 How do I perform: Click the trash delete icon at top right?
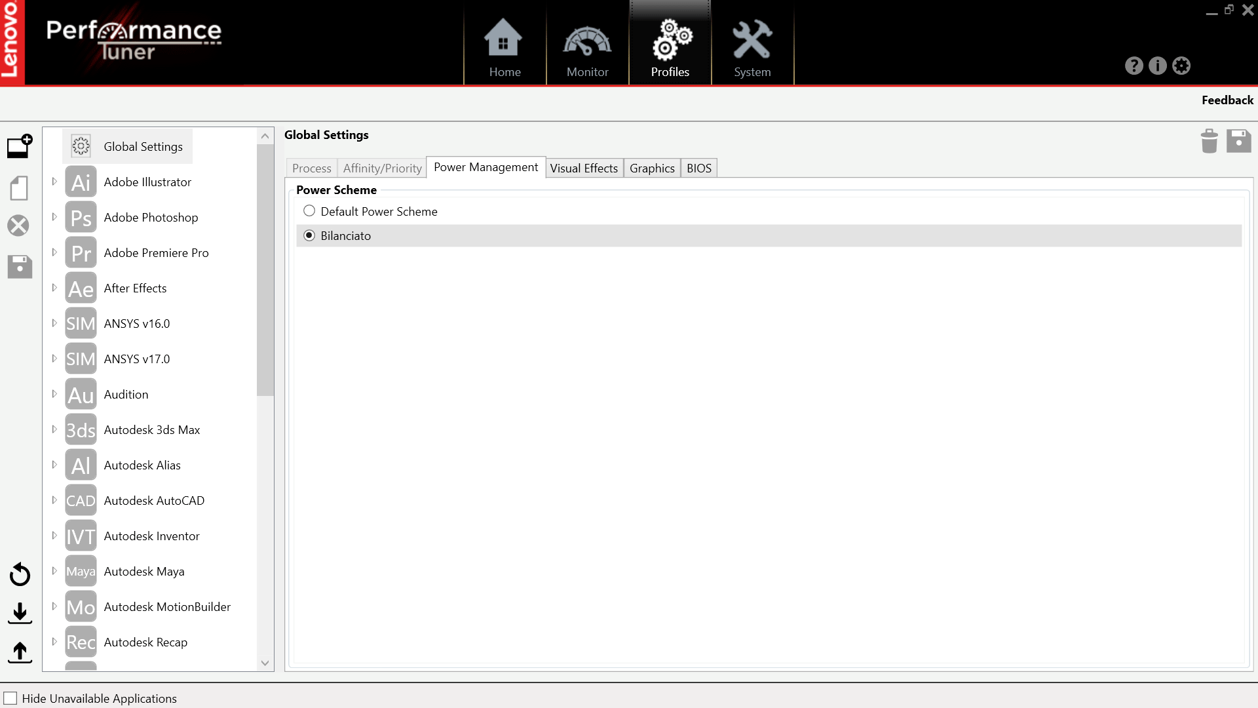[1210, 141]
